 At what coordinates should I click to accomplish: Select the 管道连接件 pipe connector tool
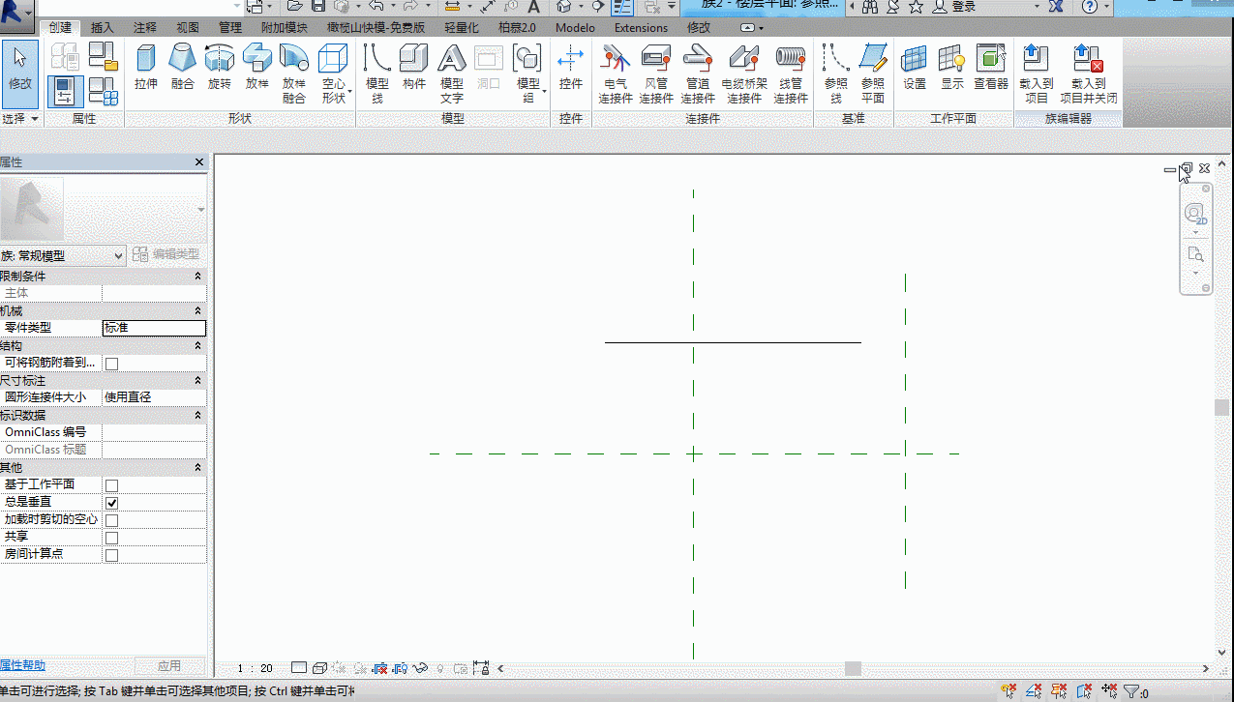point(698,73)
